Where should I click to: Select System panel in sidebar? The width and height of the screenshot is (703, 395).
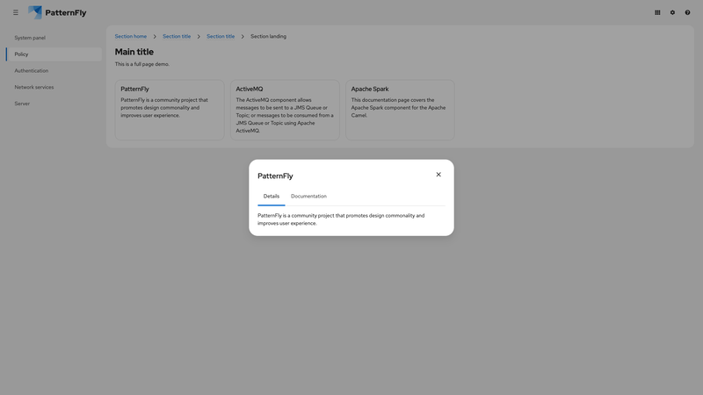tap(54, 38)
